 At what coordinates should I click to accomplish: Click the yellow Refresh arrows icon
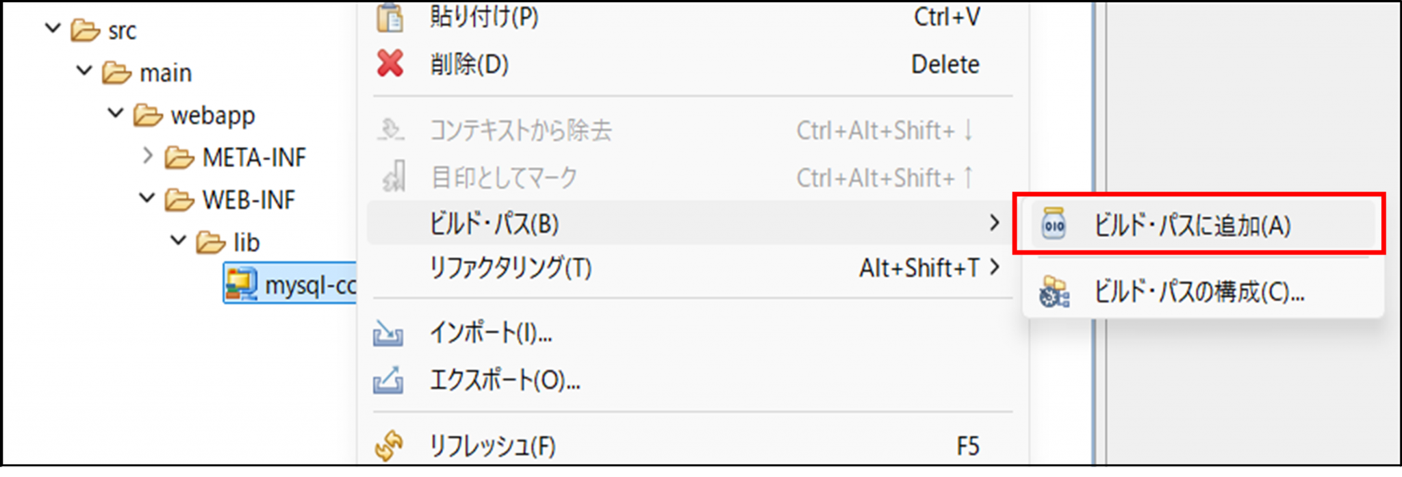click(389, 446)
